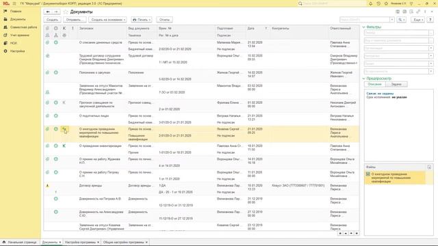Open the favorites star in title bar
The width and height of the screenshot is (438, 246).
coord(386,3)
